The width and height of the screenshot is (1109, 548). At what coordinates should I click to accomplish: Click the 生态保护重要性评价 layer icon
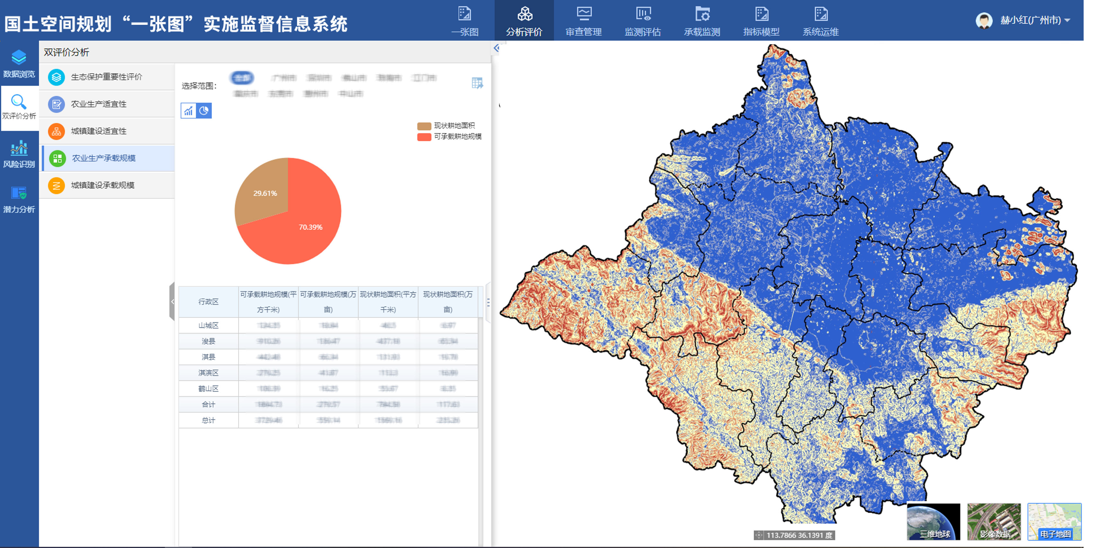click(x=57, y=77)
